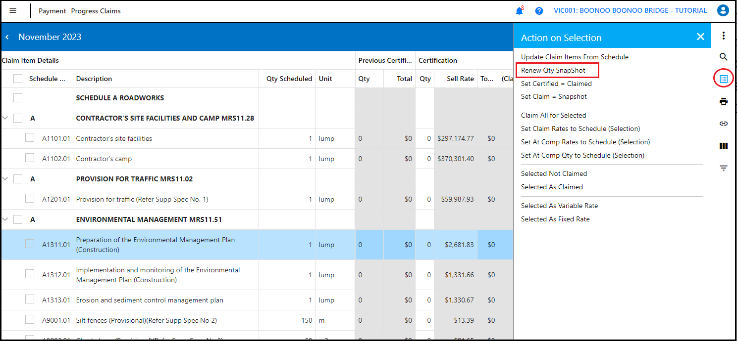Choose Set At Comp Qty to Schedule
Image resolution: width=737 pixels, height=341 pixels.
[582, 155]
